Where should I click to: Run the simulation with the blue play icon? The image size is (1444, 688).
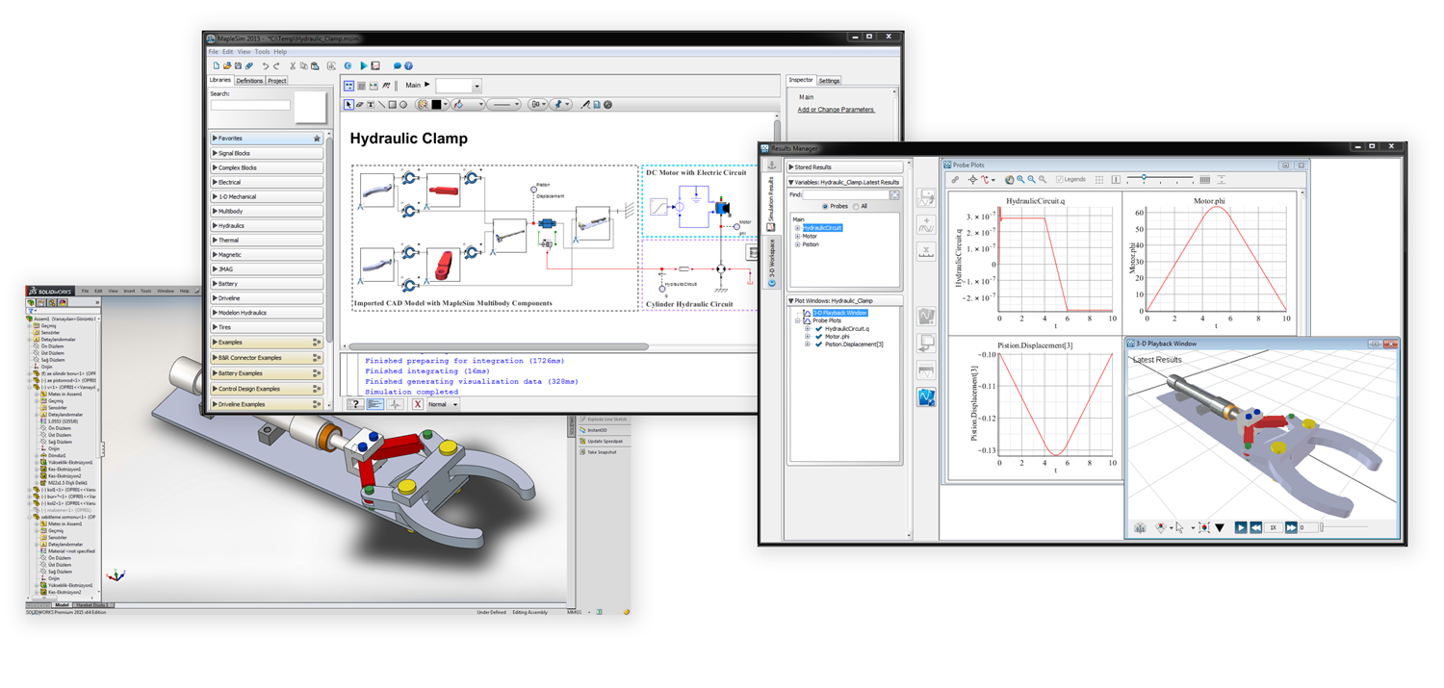(x=363, y=65)
